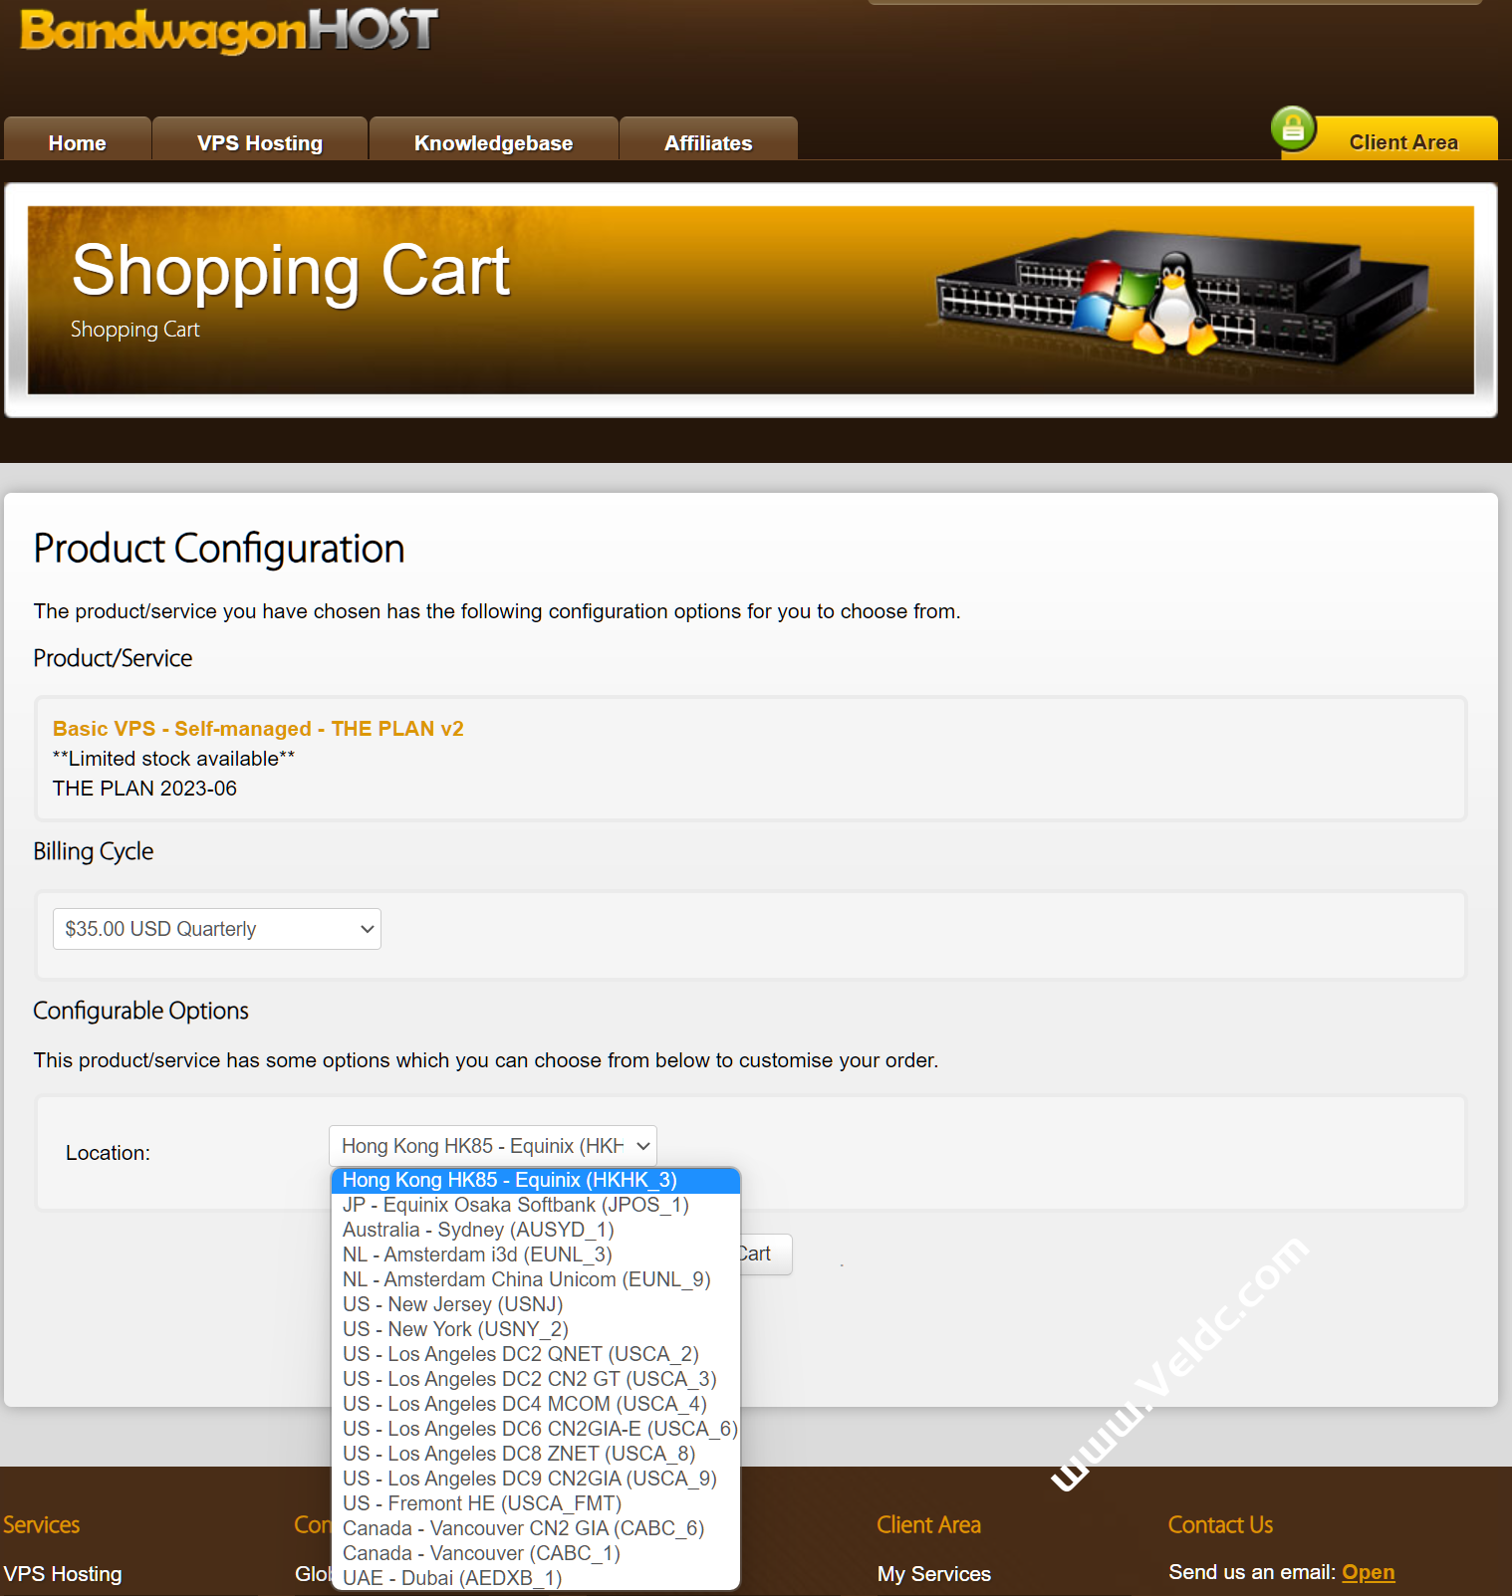Select US - Los Angeles DC6 CN2GIA-E

tap(539, 1429)
